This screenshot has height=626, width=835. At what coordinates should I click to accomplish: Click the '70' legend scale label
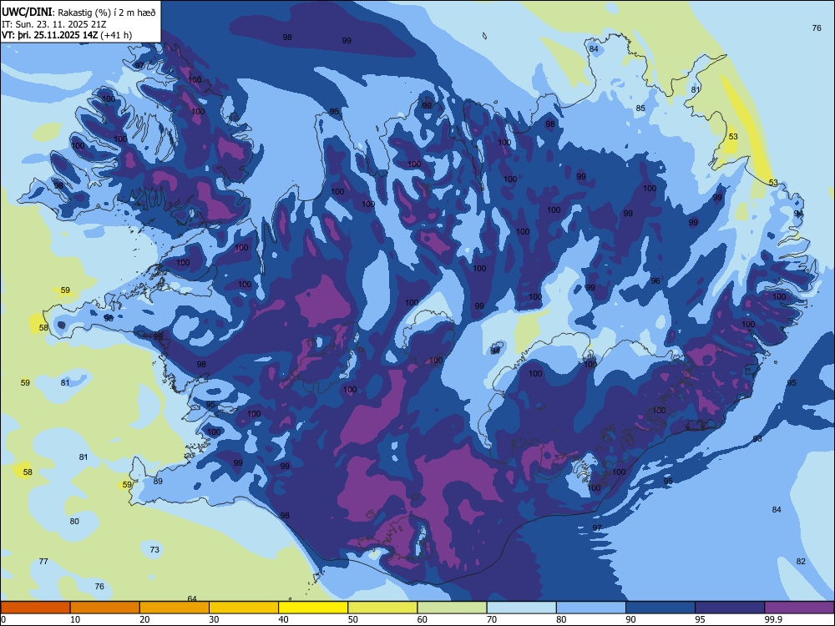tap(492, 619)
